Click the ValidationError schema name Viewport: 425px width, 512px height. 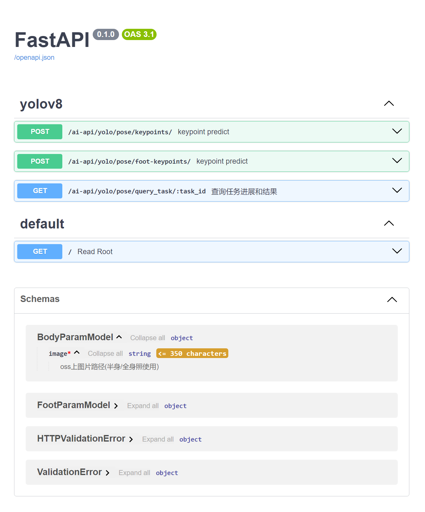point(70,472)
